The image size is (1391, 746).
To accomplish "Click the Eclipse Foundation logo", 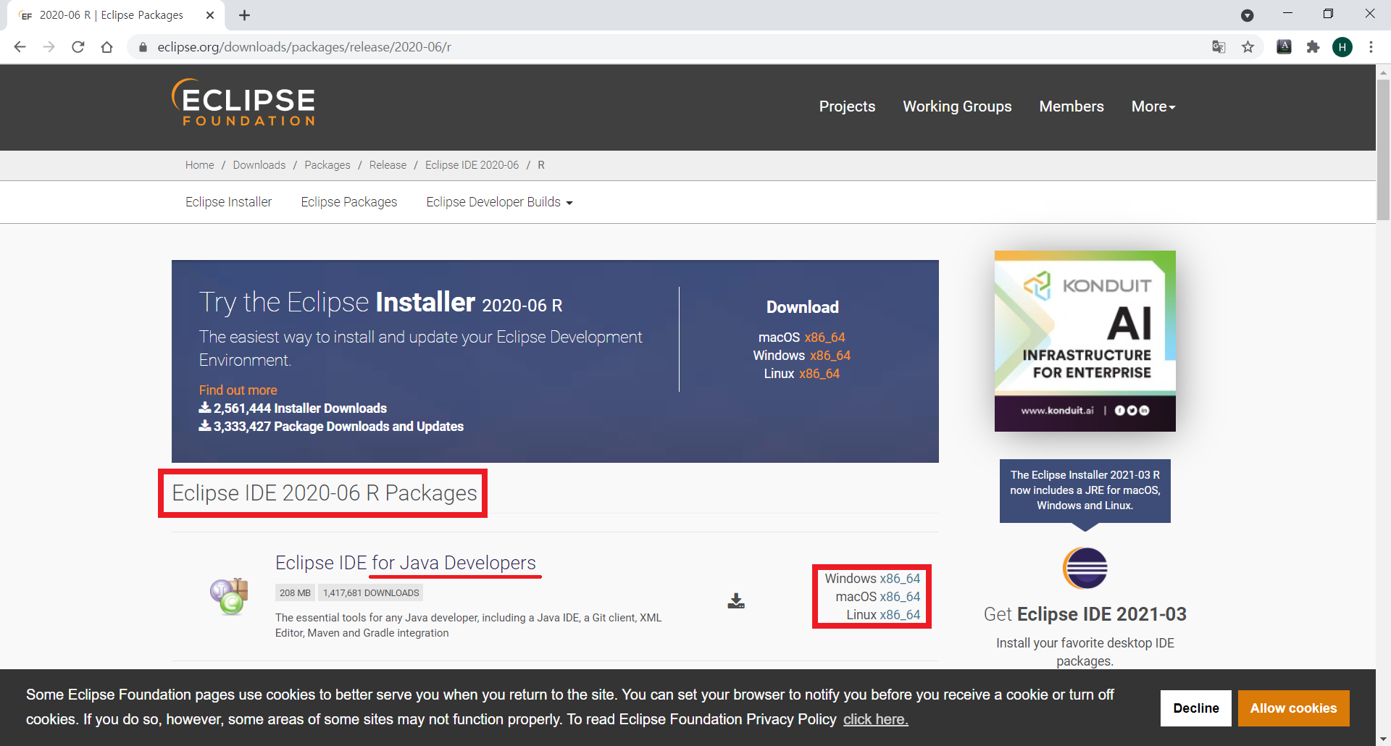I will pyautogui.click(x=243, y=102).
